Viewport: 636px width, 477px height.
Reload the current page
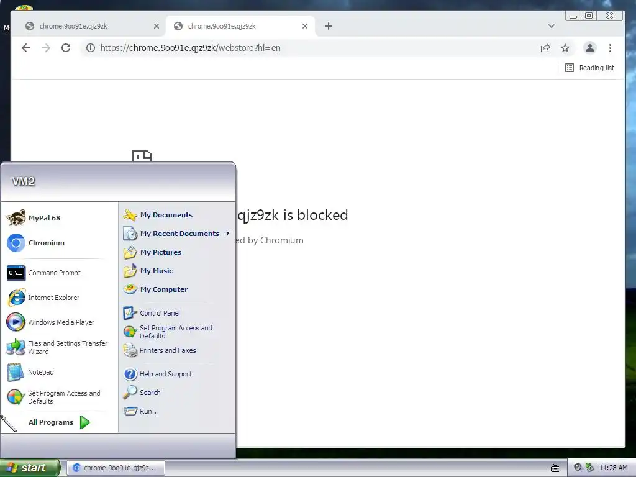pos(66,48)
